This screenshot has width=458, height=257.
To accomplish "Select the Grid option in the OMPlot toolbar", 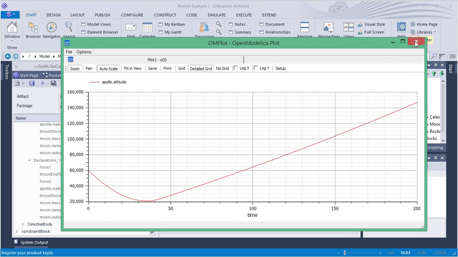I will pos(181,69).
